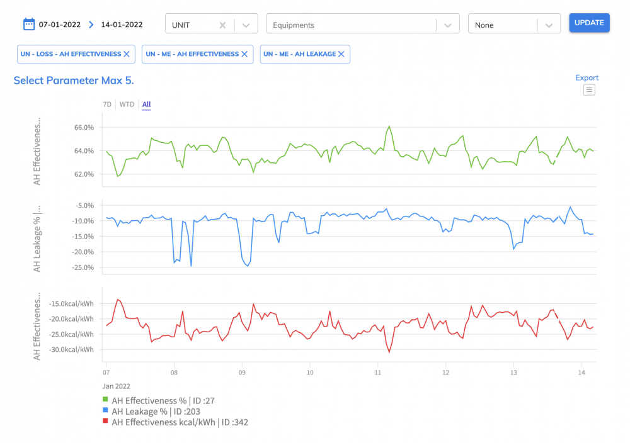Open the calendar date picker icon

(28, 24)
